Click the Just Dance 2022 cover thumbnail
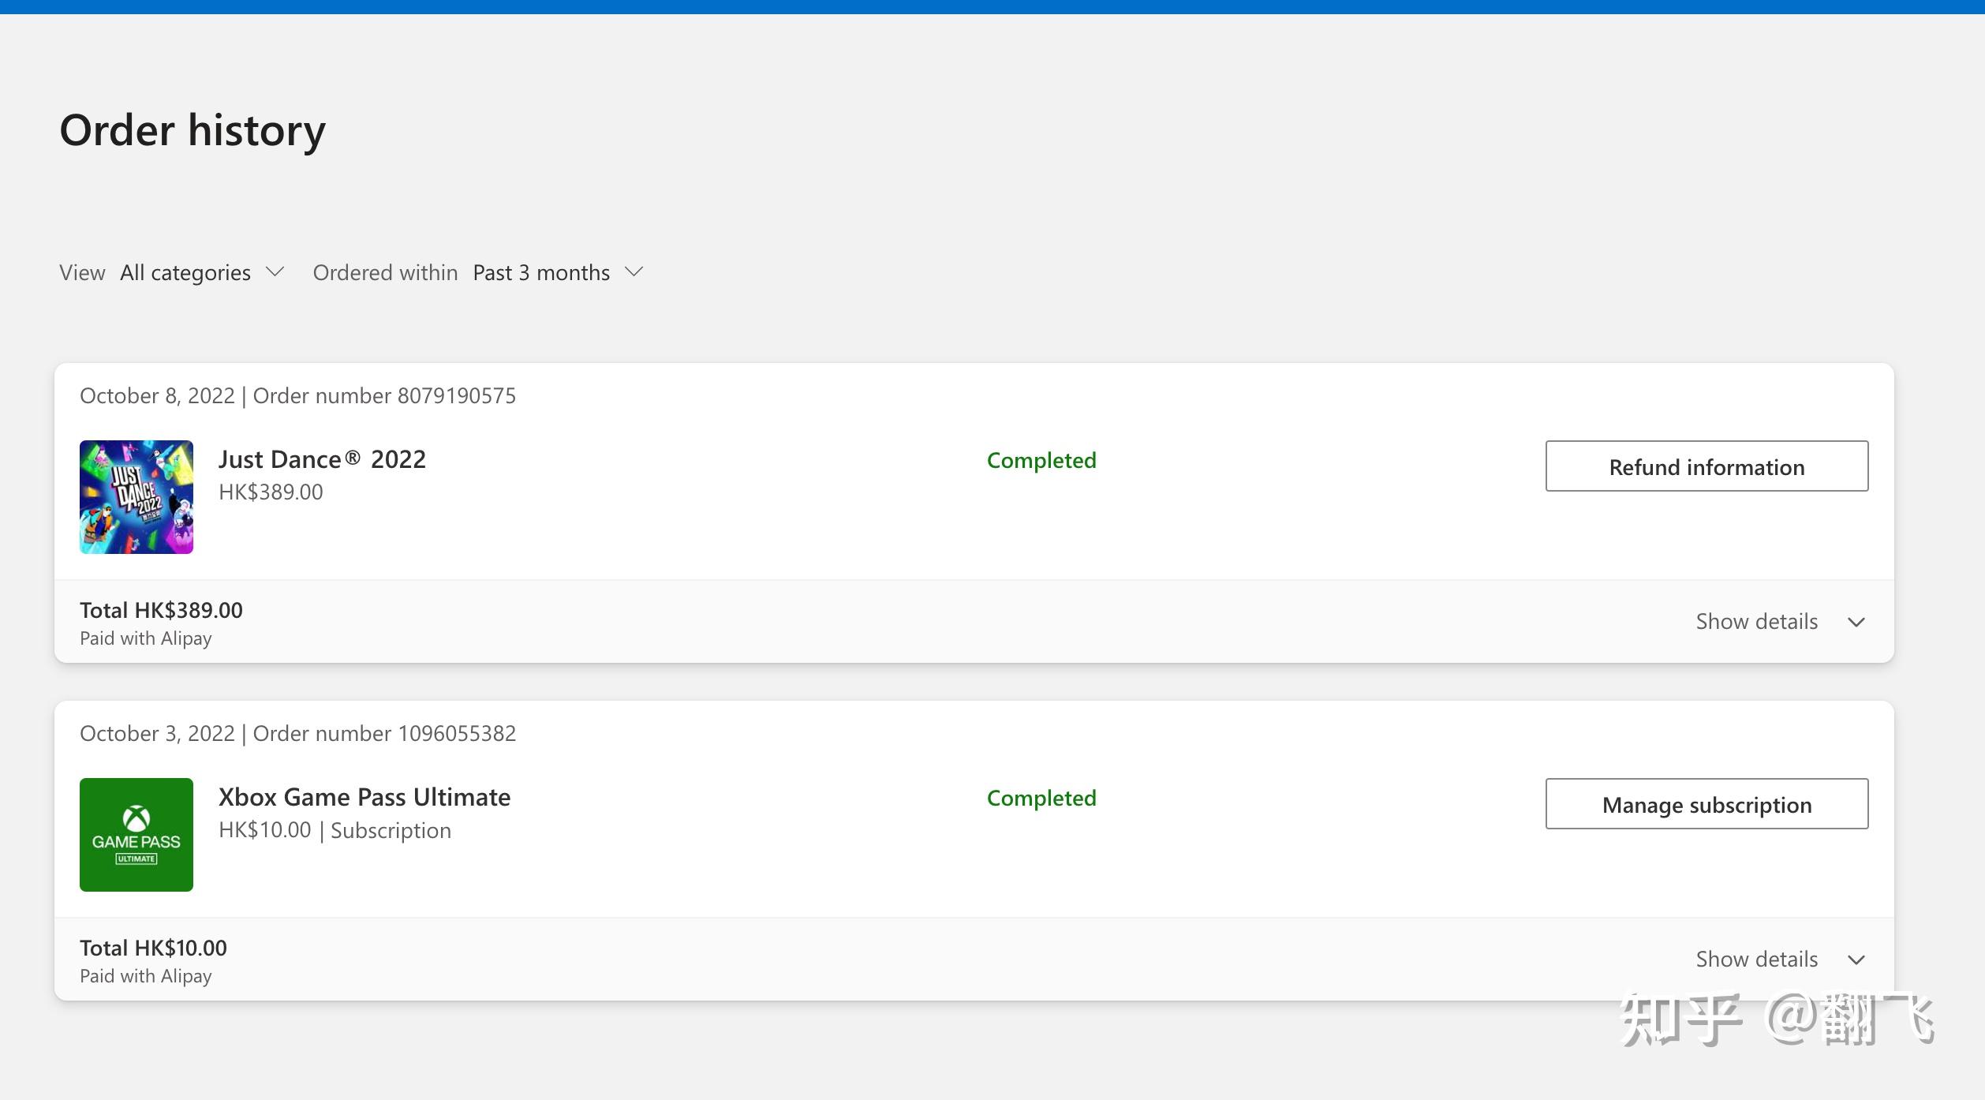This screenshot has width=1985, height=1100. click(x=136, y=497)
